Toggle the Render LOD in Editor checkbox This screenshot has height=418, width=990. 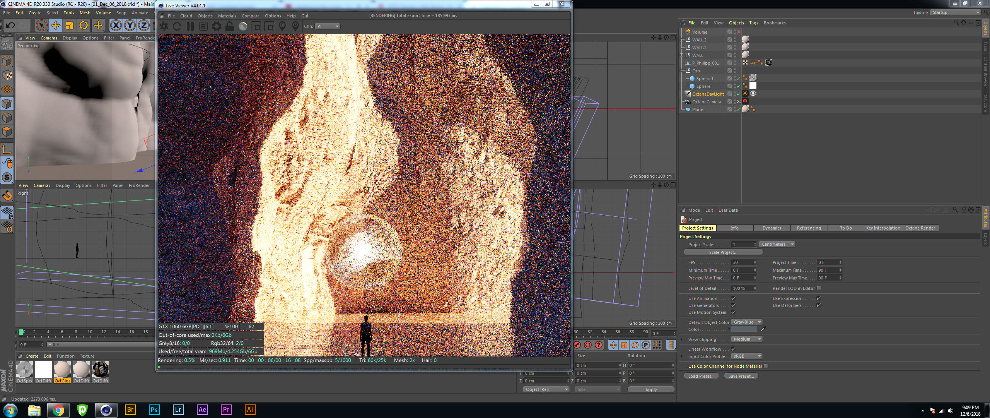coord(819,288)
